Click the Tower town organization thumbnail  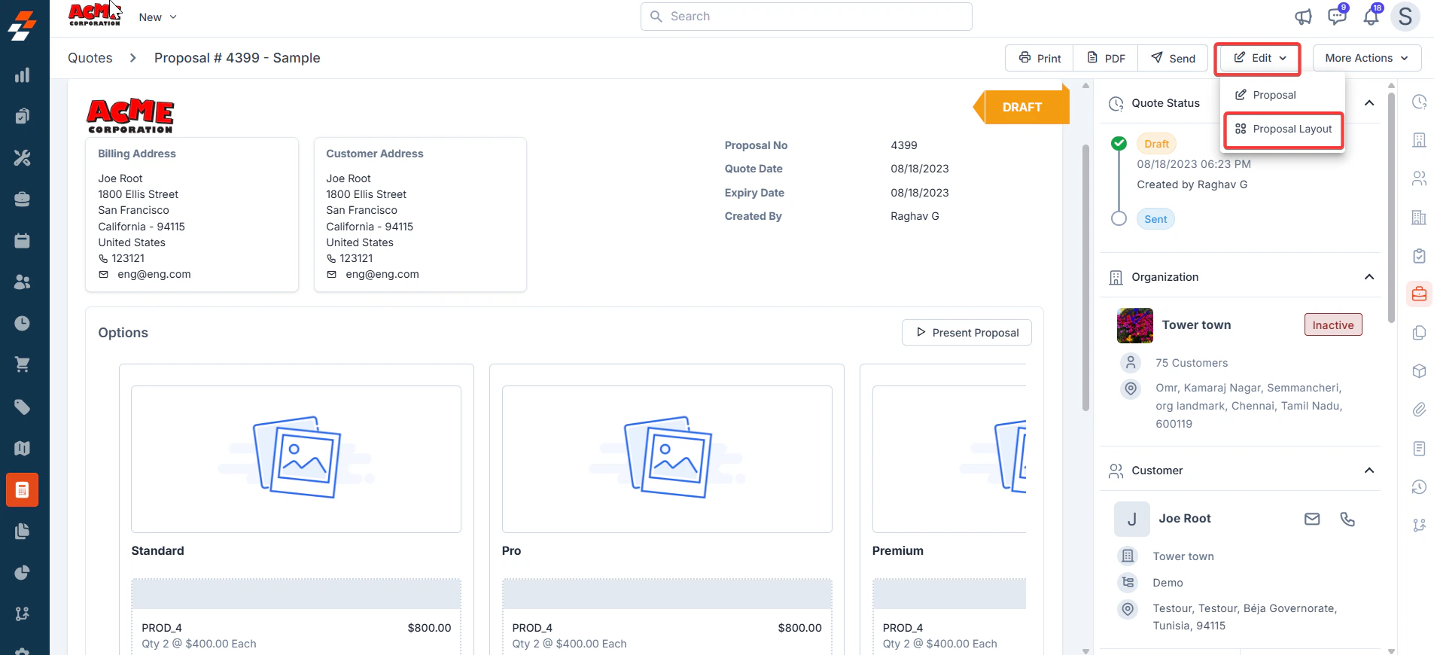pos(1135,325)
